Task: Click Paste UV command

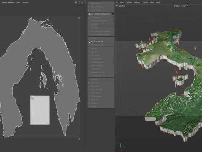Action: tap(101, 83)
